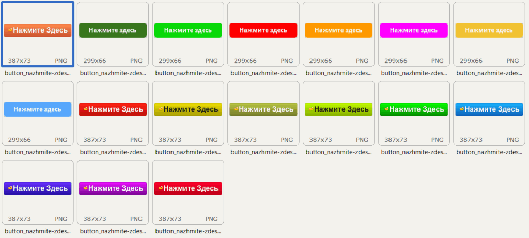Click red glossy thumbnail beside the light blue one
Viewport: 529px width, 238px height.
[113, 109]
